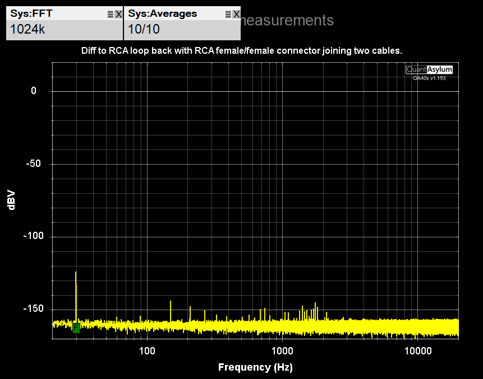This screenshot has height=379, width=483.
Task: Click the graph title about RCA loop back
Action: point(241,51)
